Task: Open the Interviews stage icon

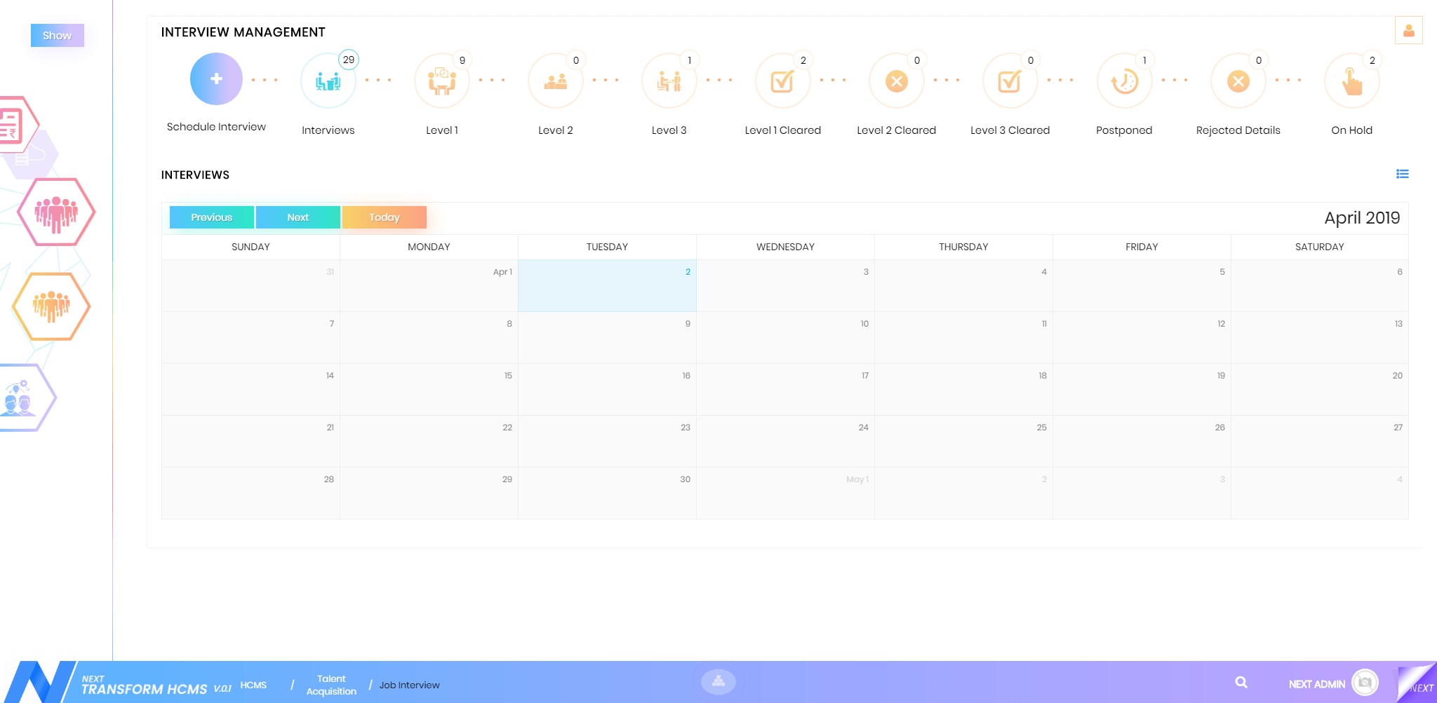Action: [x=328, y=81]
